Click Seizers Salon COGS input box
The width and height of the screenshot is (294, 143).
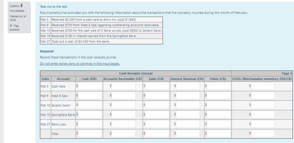click(263, 105)
